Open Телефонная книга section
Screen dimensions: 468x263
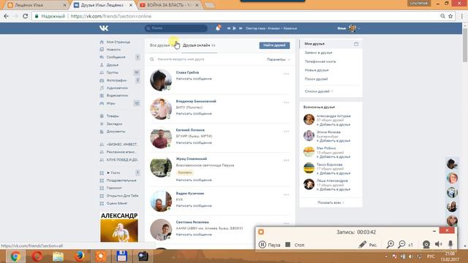pyautogui.click(x=320, y=61)
